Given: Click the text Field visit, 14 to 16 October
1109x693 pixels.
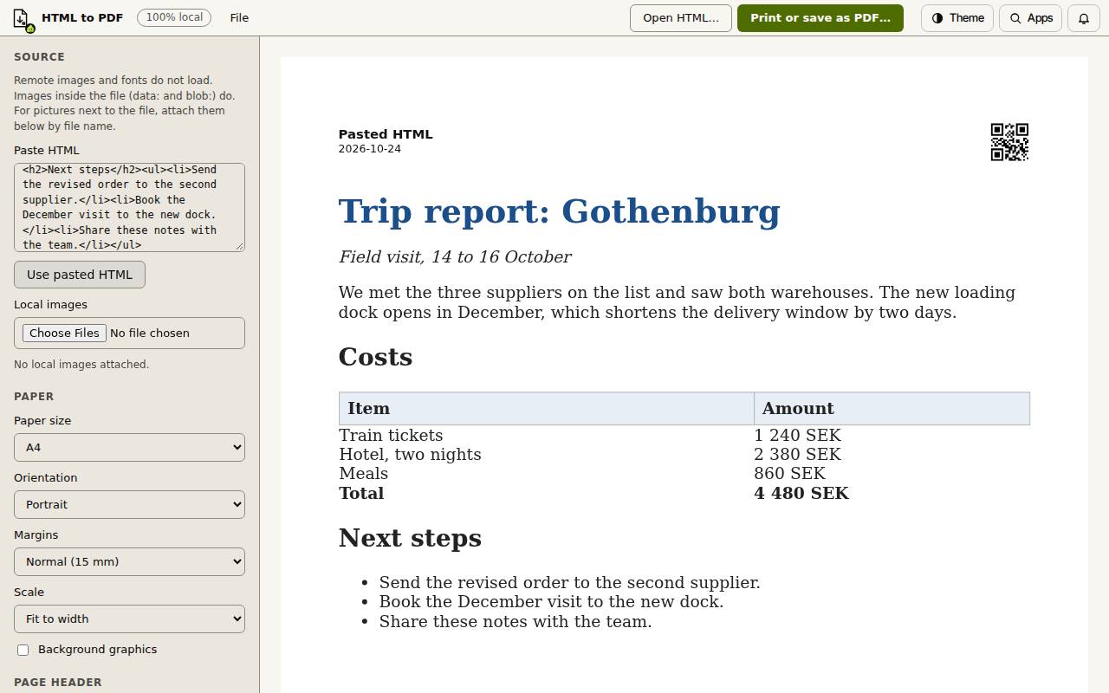Looking at the screenshot, I should [x=455, y=257].
